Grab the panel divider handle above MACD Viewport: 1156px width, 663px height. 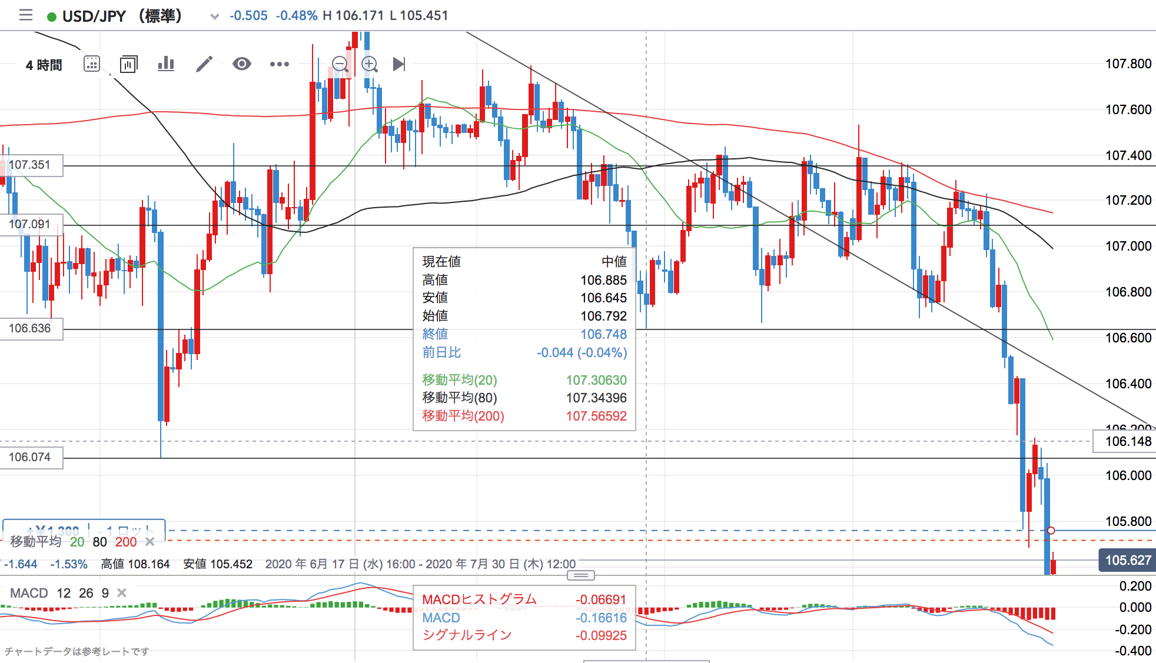[580, 575]
